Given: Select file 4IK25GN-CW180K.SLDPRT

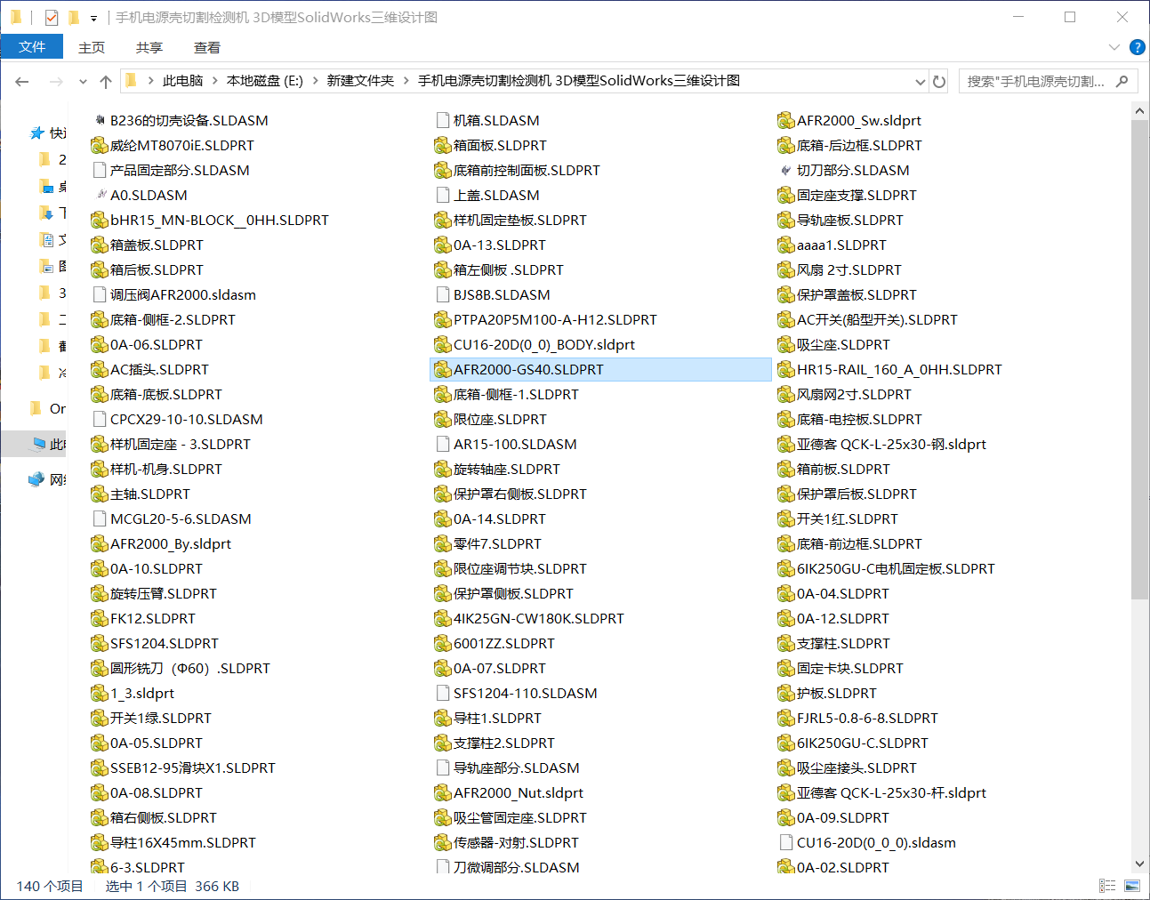Looking at the screenshot, I should point(529,618).
